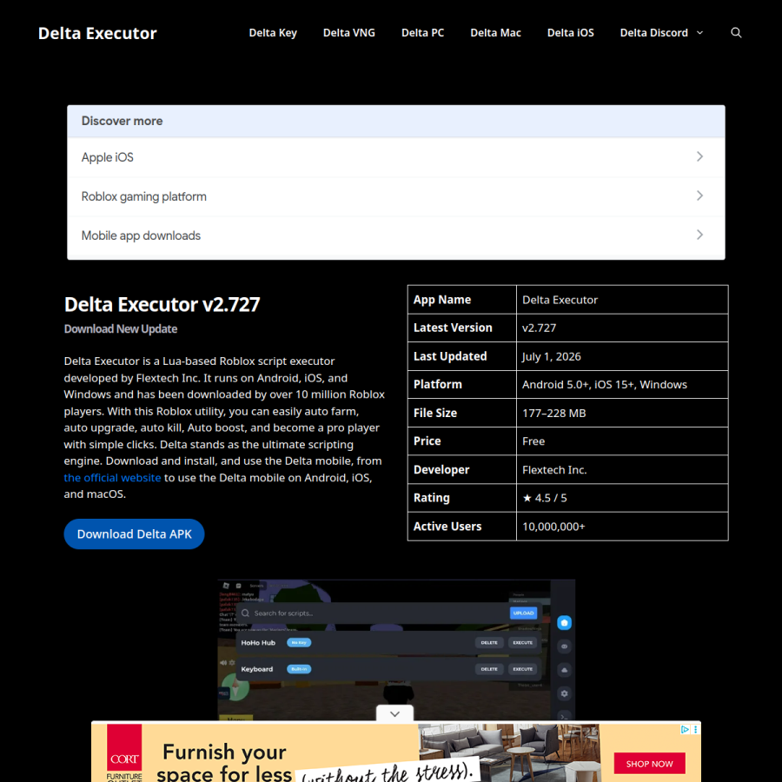Image resolution: width=782 pixels, height=782 pixels.
Task: Click the blue home icon in app sidebar
Action: point(564,623)
